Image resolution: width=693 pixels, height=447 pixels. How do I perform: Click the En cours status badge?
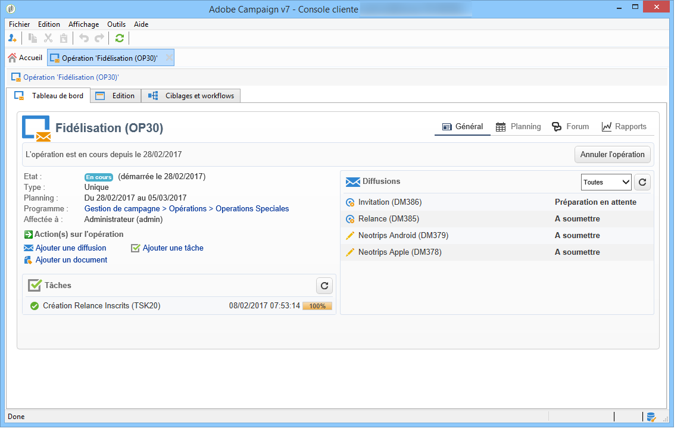click(x=99, y=177)
